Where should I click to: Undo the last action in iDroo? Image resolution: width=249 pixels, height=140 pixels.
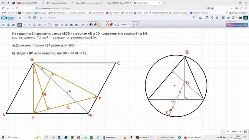tap(20, 18)
